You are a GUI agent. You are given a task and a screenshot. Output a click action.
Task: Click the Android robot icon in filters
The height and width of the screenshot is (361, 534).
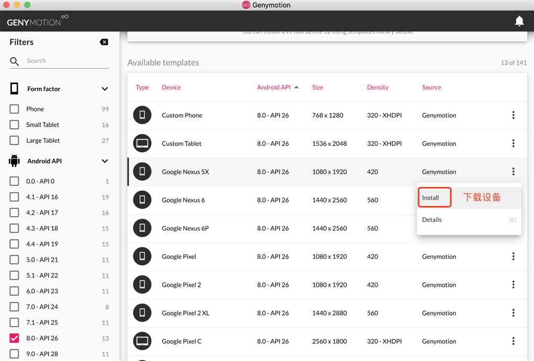[14, 161]
